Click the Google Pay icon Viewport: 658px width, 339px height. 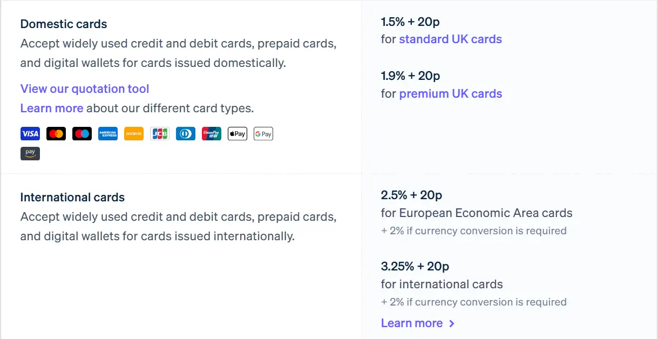pos(263,134)
